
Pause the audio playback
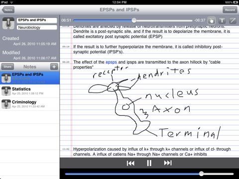149,163
